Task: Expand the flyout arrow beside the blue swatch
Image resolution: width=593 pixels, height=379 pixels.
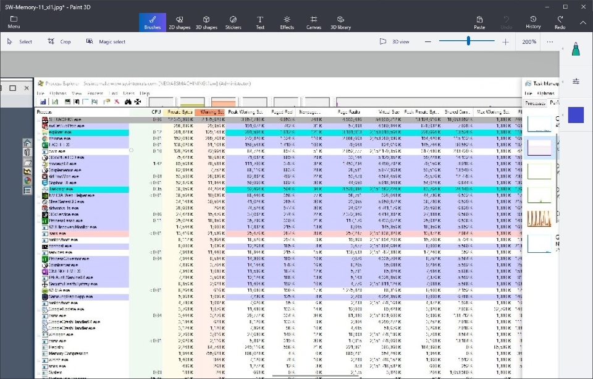Action: pos(562,115)
